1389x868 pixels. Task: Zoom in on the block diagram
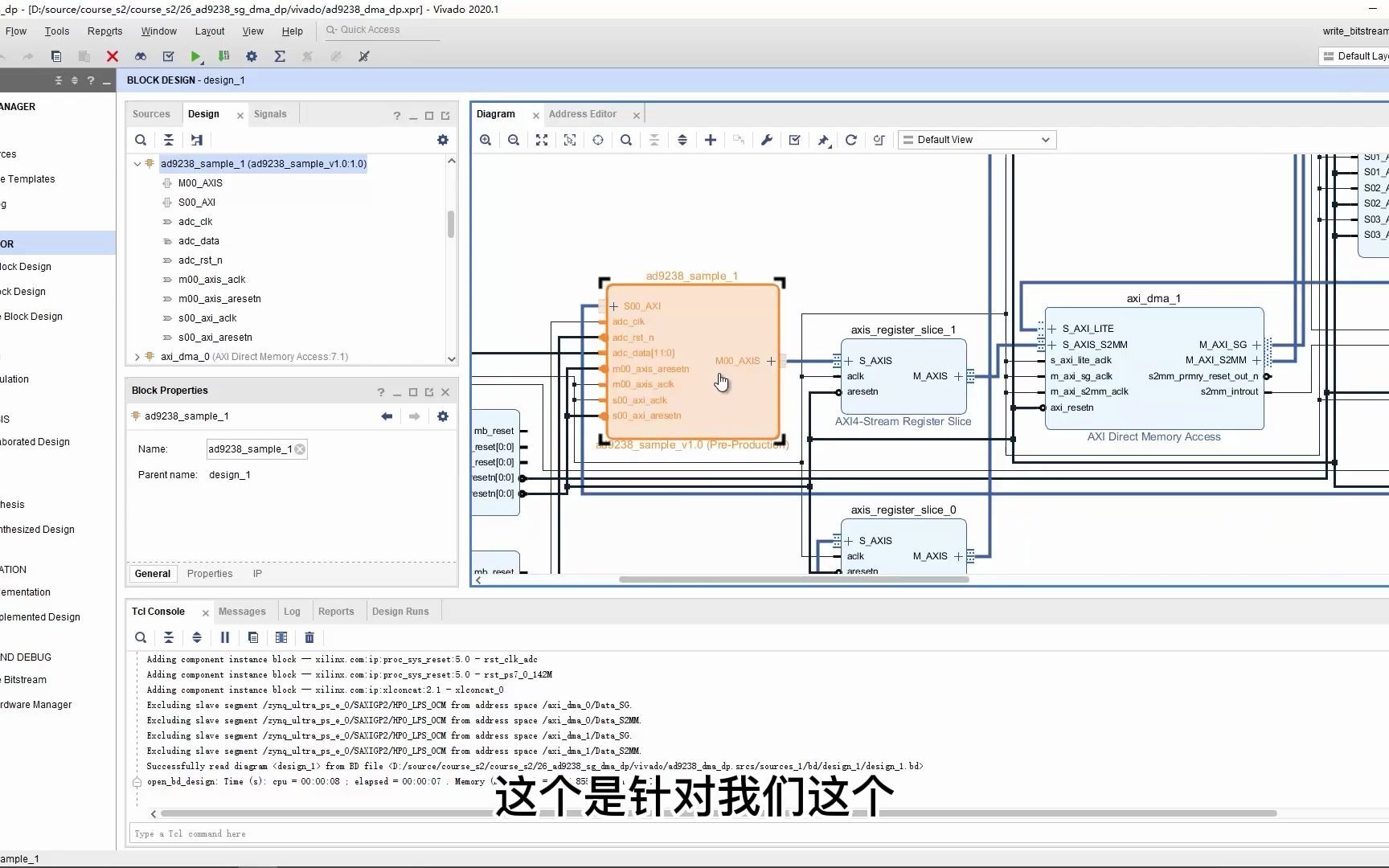tap(486, 140)
